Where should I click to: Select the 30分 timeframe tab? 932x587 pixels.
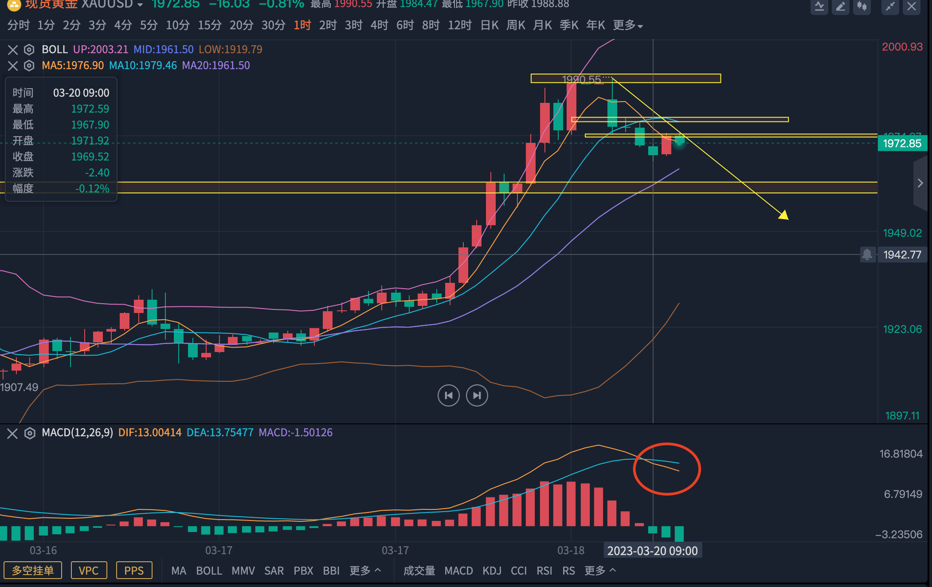click(x=273, y=25)
